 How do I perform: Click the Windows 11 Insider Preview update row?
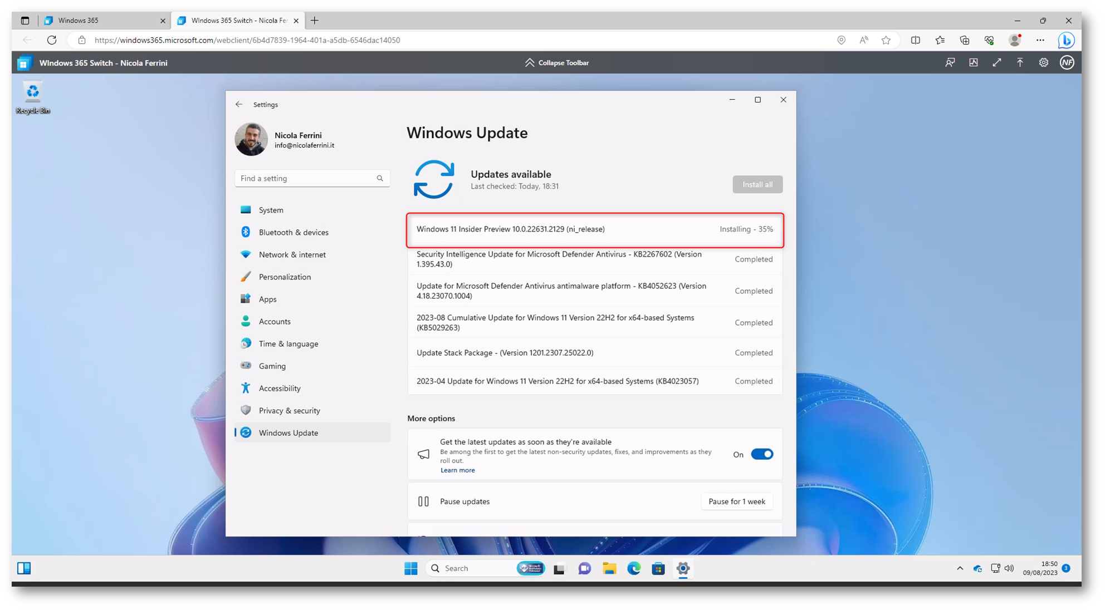point(595,230)
